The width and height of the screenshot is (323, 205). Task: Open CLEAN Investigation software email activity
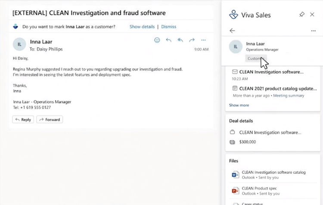pyautogui.click(x=271, y=72)
